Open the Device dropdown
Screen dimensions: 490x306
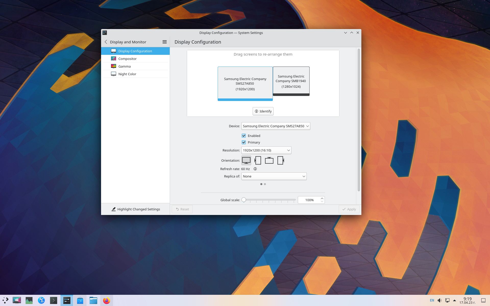276,126
